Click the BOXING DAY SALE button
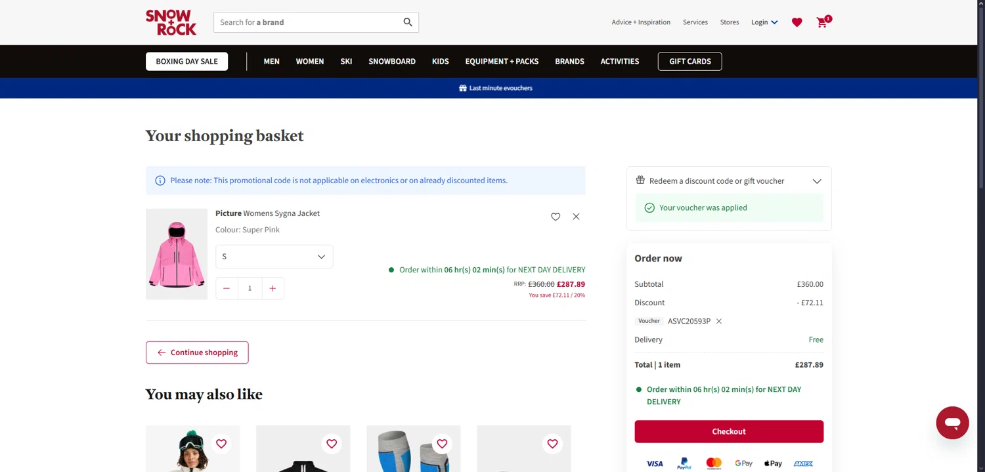 click(x=186, y=62)
